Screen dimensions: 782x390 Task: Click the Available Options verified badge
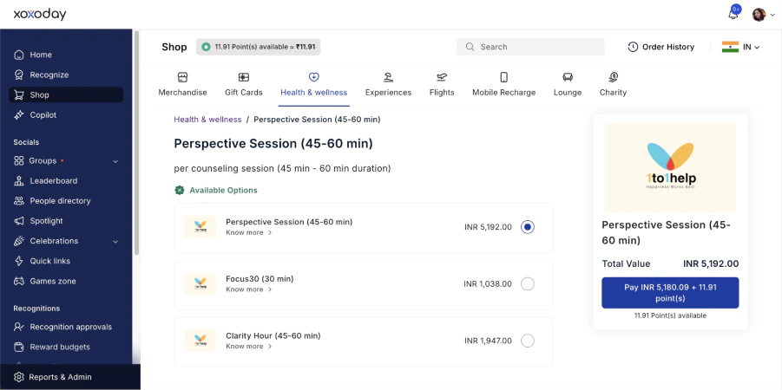click(x=179, y=191)
